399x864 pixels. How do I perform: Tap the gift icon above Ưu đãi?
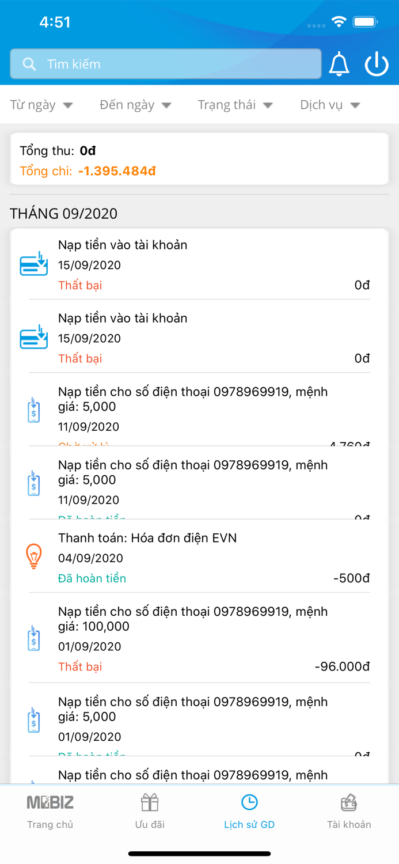coord(150,801)
